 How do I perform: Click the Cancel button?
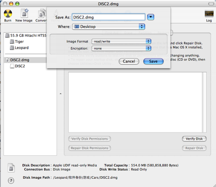(x=129, y=61)
